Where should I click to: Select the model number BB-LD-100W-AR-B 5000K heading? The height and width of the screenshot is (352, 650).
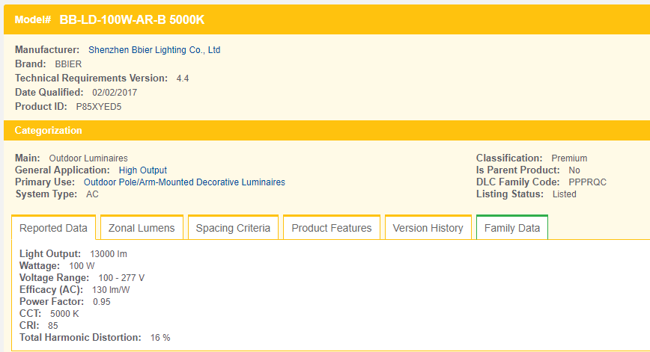tap(132, 20)
